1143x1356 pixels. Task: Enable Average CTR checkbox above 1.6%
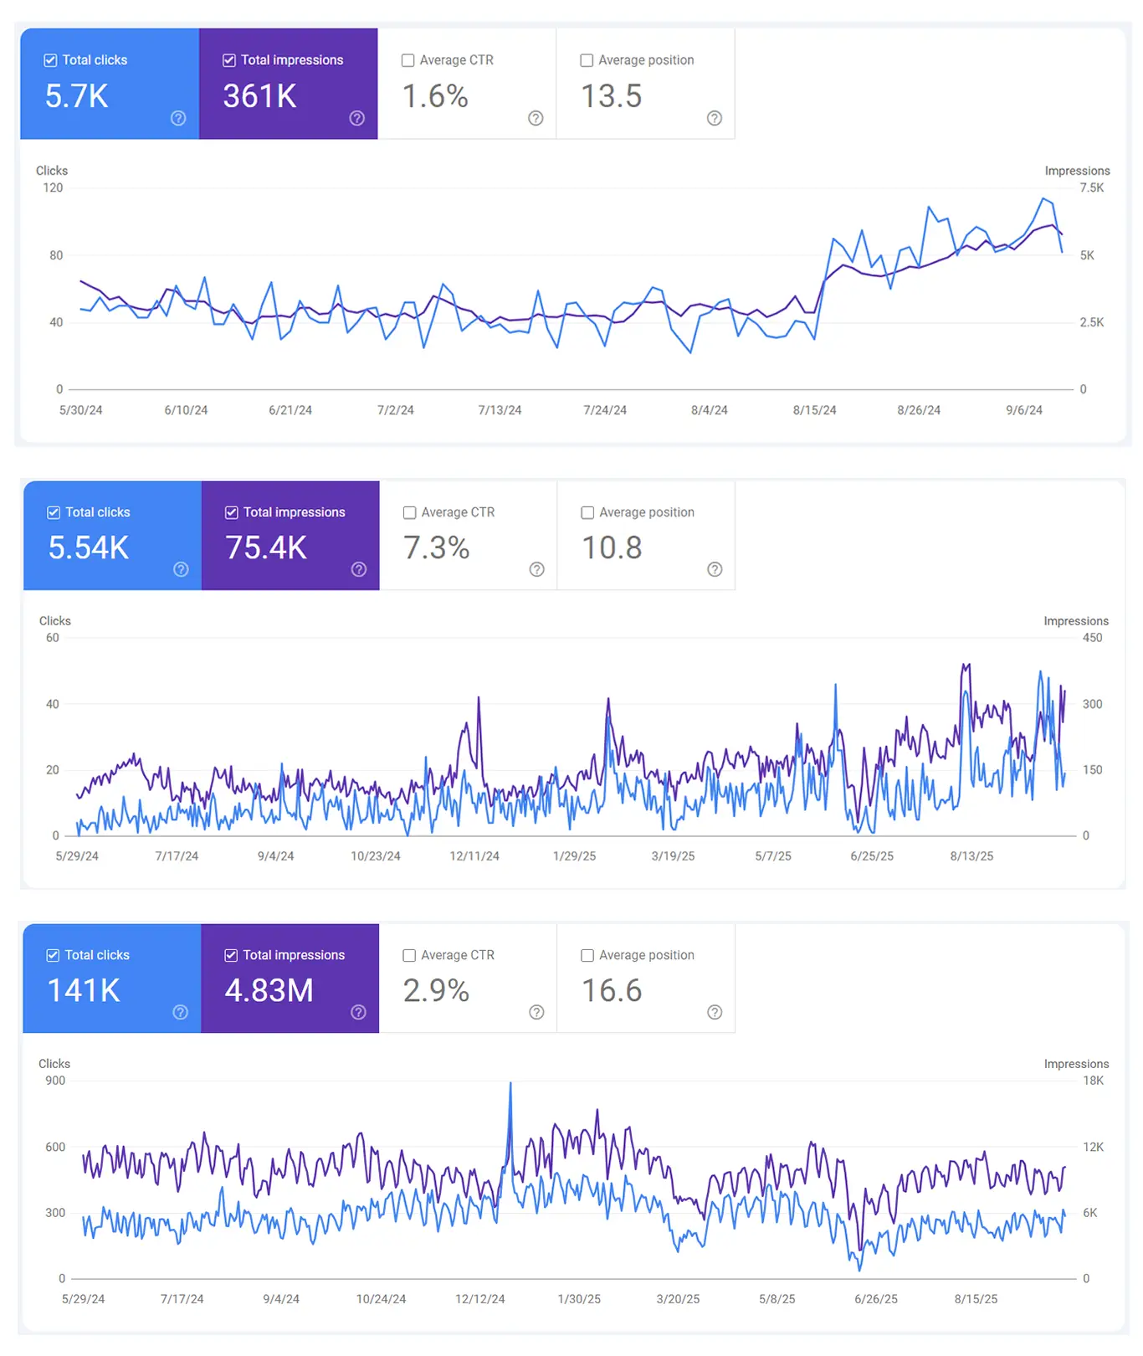[x=408, y=60]
